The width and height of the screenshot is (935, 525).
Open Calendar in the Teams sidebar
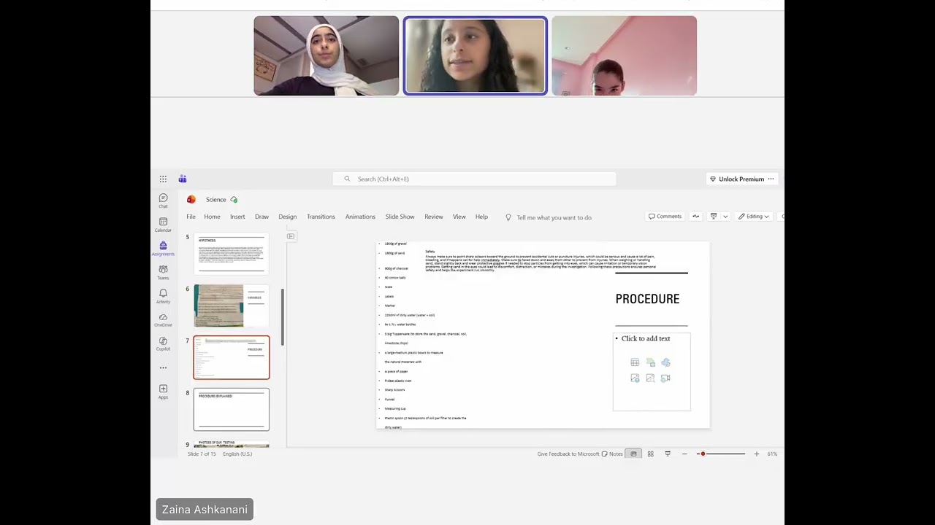[163, 225]
